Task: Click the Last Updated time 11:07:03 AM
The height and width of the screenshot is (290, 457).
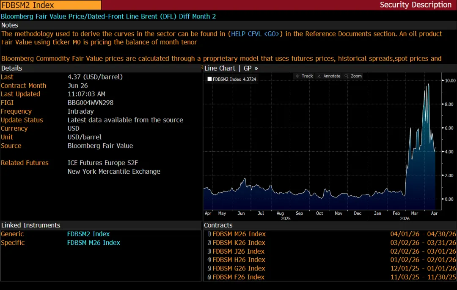Action: tap(86, 94)
